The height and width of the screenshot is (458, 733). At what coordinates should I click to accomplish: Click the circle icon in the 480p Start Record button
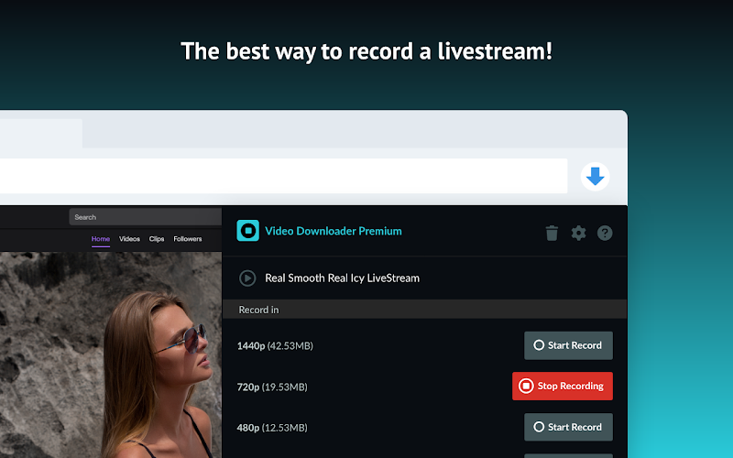[x=539, y=427]
